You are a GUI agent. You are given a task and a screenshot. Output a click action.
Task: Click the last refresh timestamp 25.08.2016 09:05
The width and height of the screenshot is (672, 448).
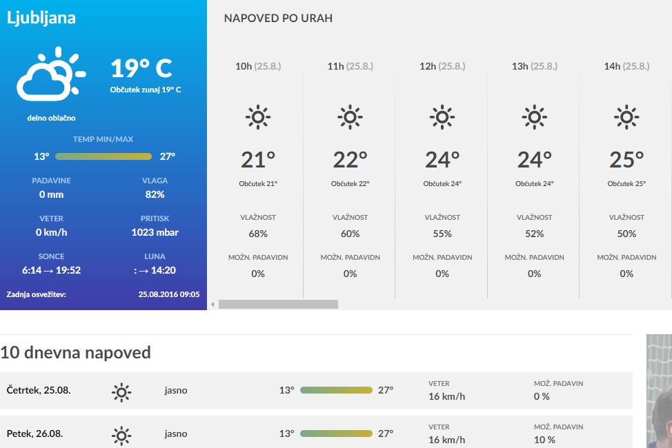pos(169,294)
